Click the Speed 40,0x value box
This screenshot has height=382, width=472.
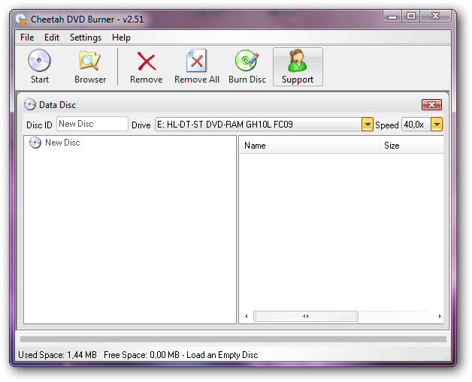(416, 124)
